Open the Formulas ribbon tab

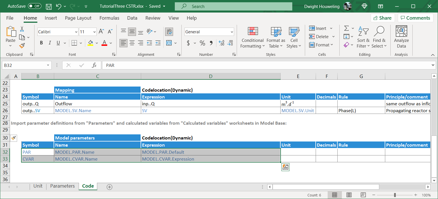(x=109, y=18)
